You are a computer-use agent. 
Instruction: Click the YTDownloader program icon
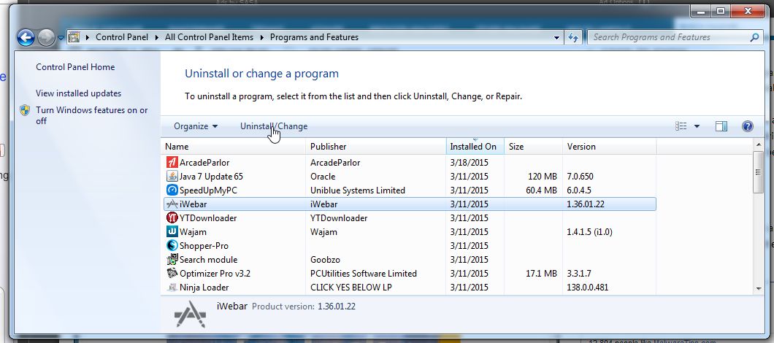[x=172, y=217]
